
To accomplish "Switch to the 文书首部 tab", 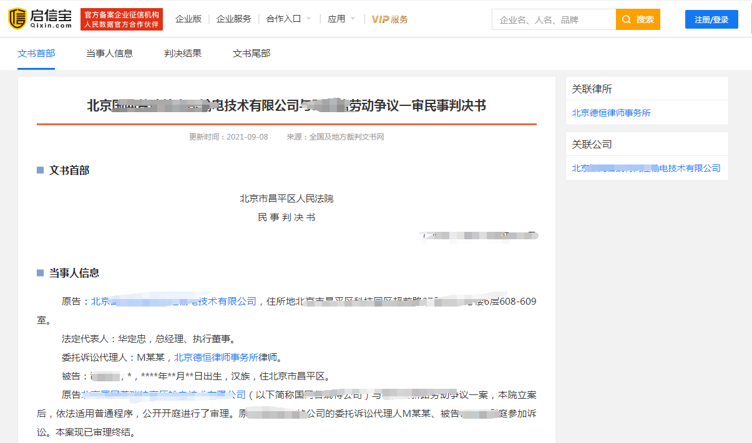I will click(x=36, y=53).
